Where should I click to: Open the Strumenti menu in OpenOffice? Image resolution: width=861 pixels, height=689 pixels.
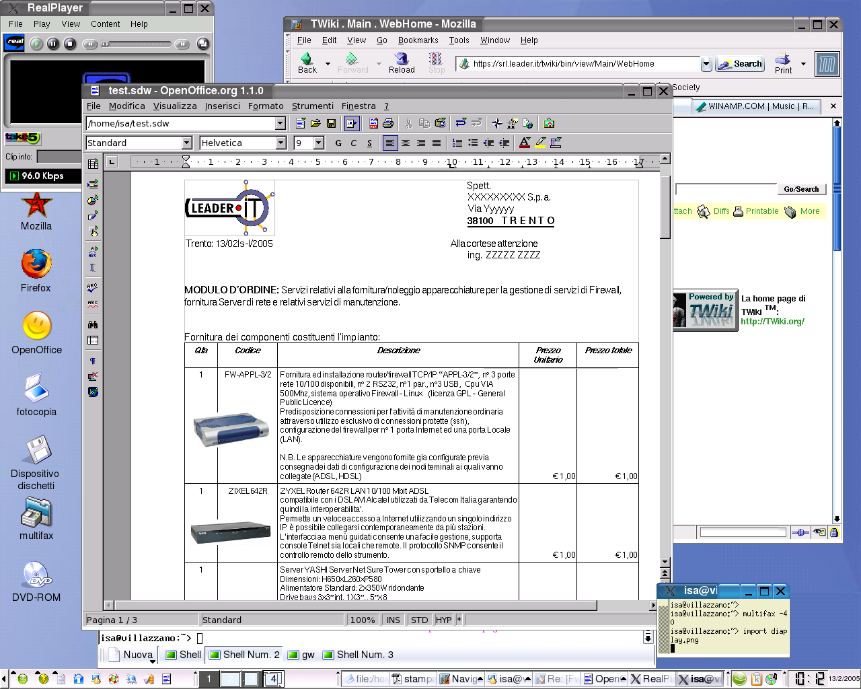coord(313,106)
